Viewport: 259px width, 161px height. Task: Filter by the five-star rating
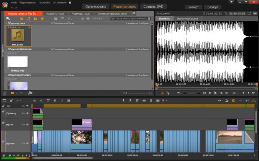point(97,19)
